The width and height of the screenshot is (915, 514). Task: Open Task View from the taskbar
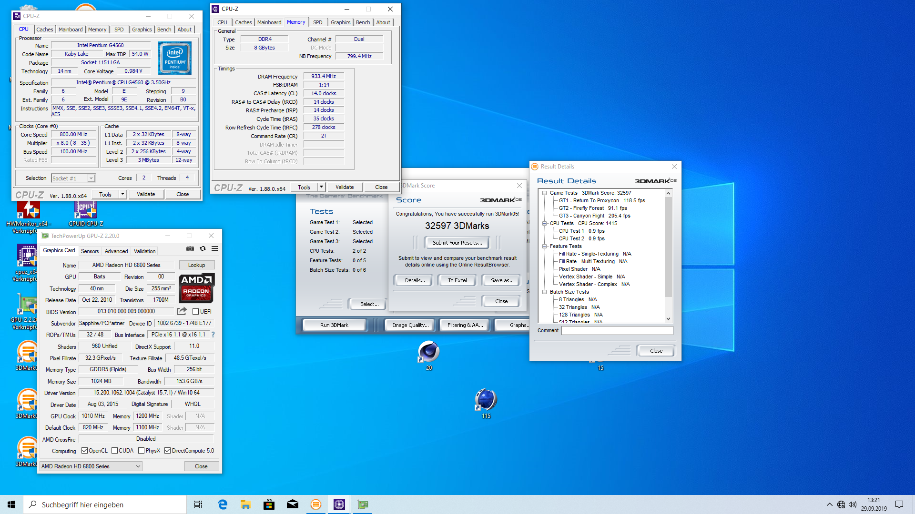(x=198, y=504)
